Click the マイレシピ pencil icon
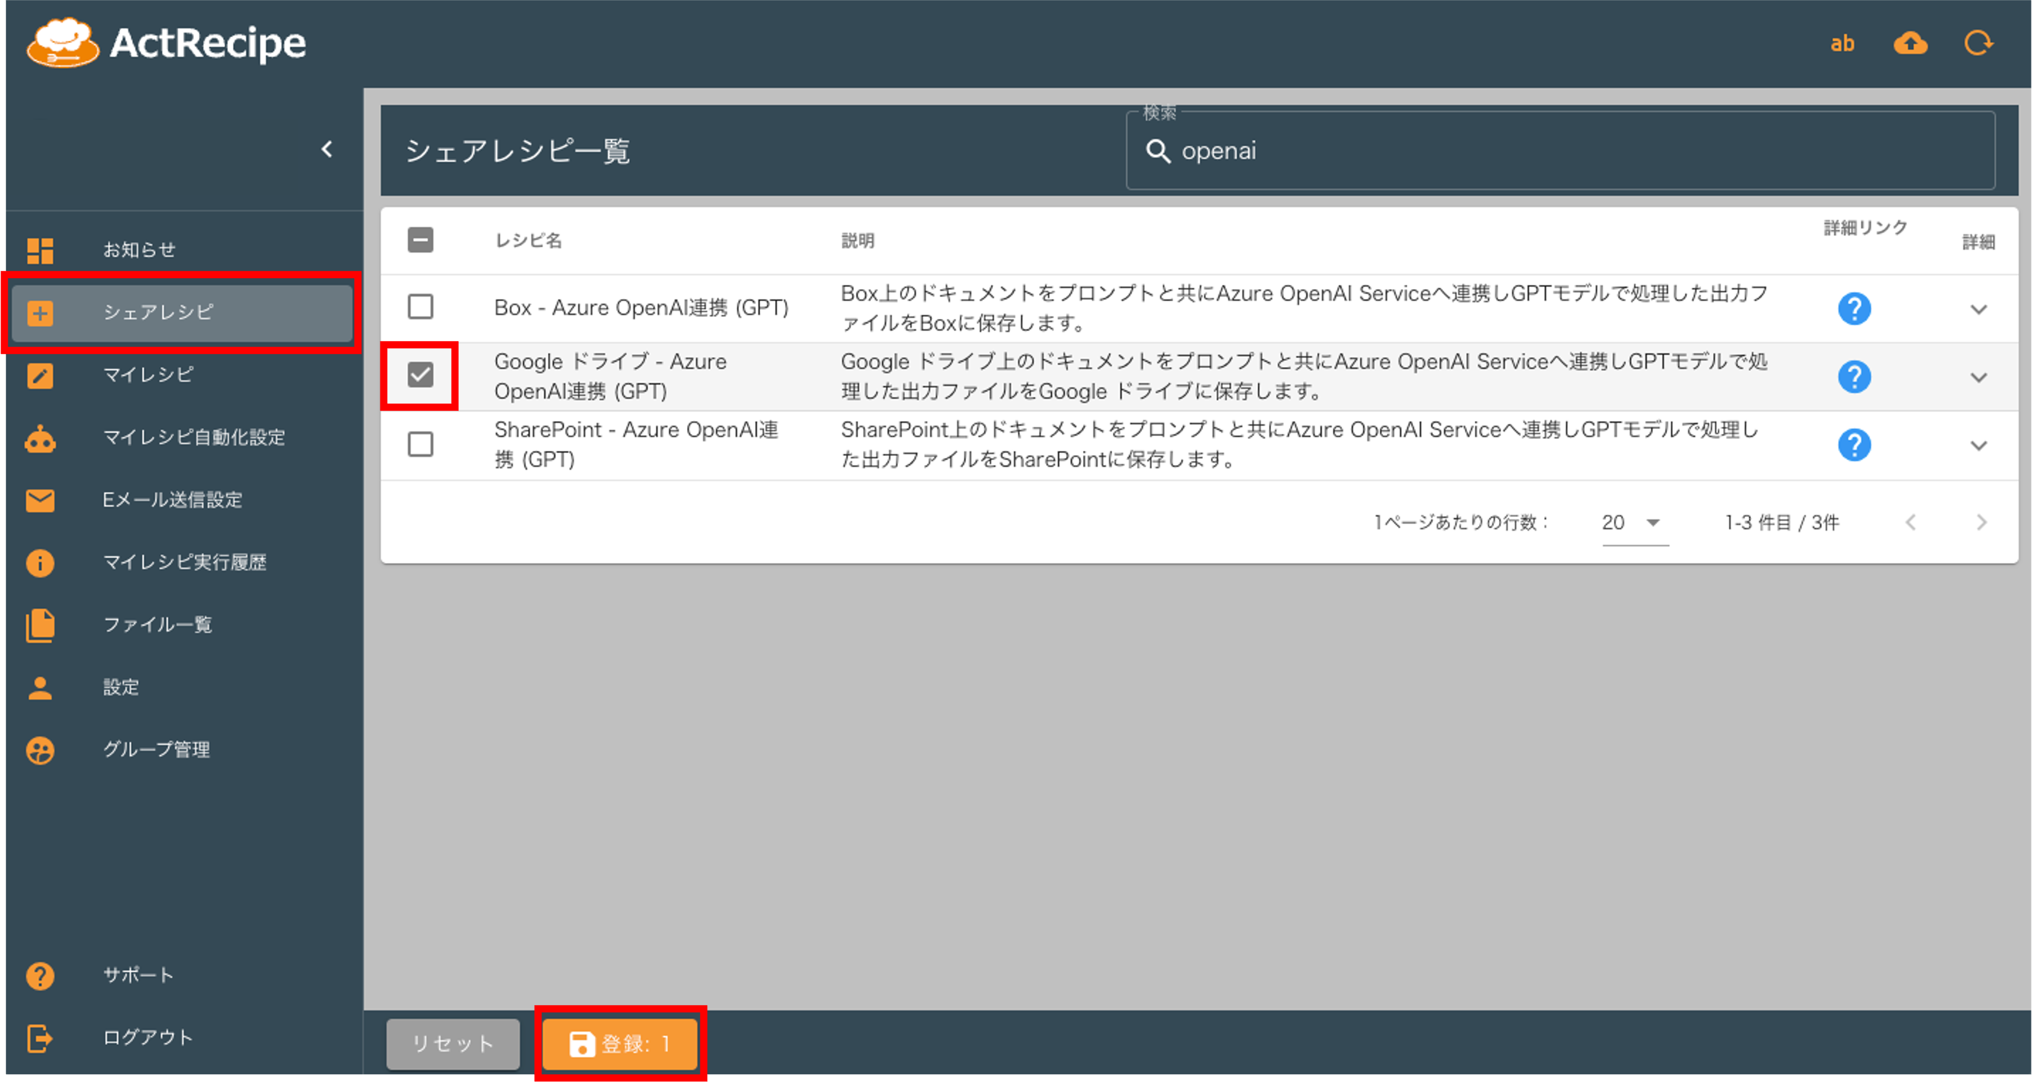 (40, 376)
